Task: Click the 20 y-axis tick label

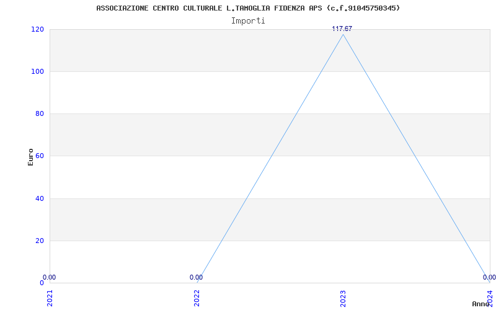Action: pos(39,241)
